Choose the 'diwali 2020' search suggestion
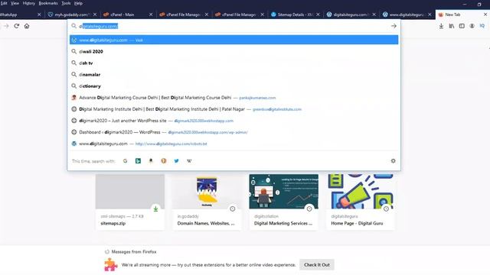This screenshot has width=490, height=275. click(x=234, y=51)
